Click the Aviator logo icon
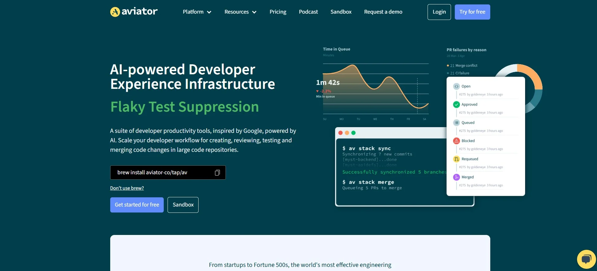 click(x=115, y=12)
